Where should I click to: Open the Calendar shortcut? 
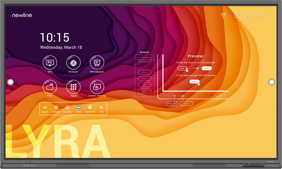[56, 108]
